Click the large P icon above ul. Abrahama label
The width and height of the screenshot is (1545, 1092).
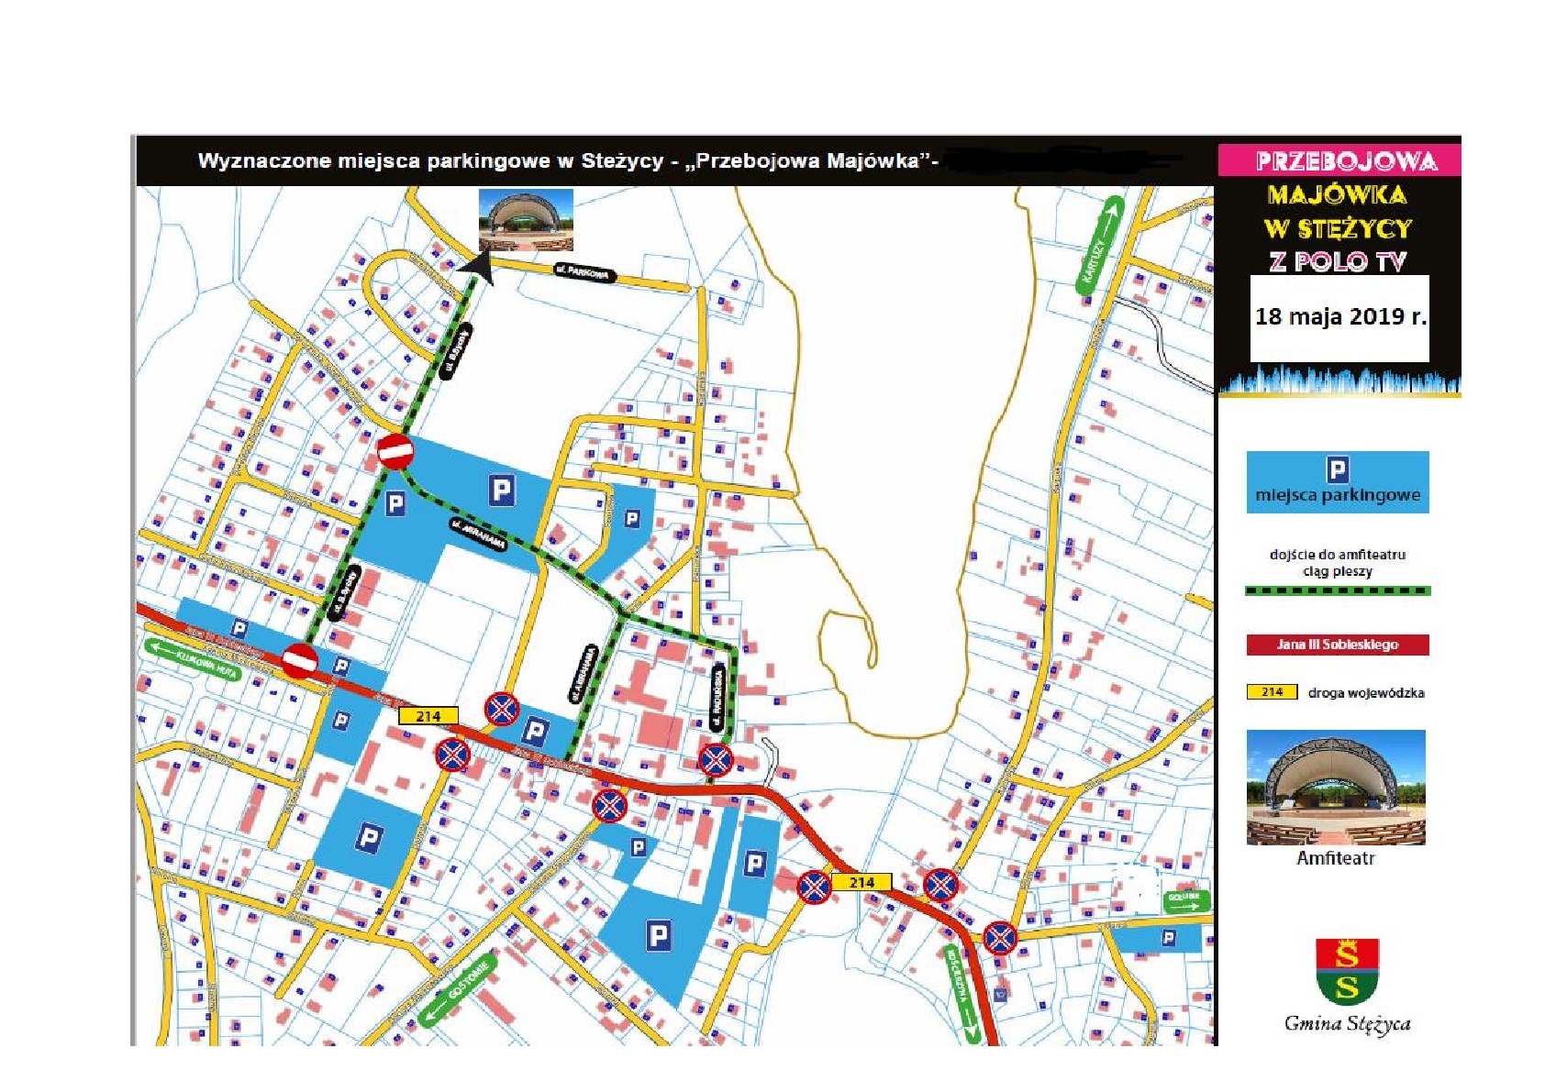[x=501, y=491]
